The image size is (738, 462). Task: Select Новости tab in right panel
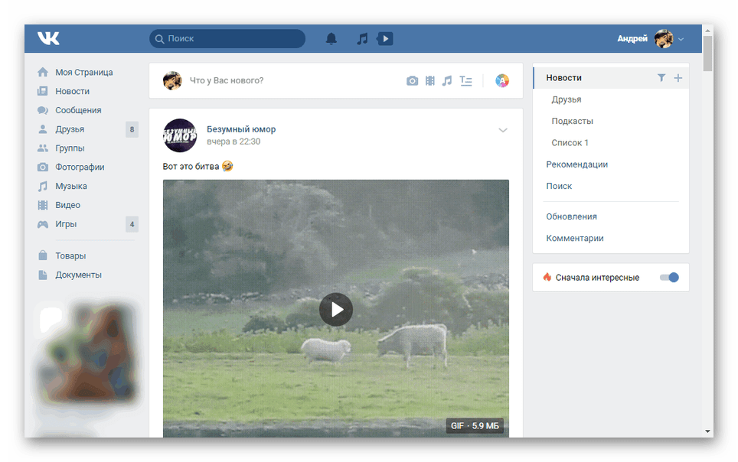564,77
